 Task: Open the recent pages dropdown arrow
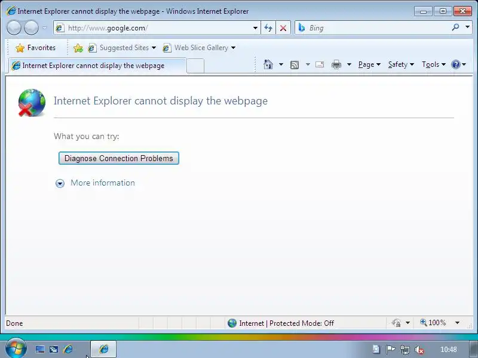(44, 27)
